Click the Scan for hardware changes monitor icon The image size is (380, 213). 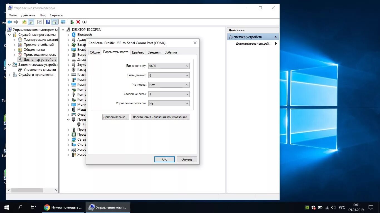tap(63, 22)
